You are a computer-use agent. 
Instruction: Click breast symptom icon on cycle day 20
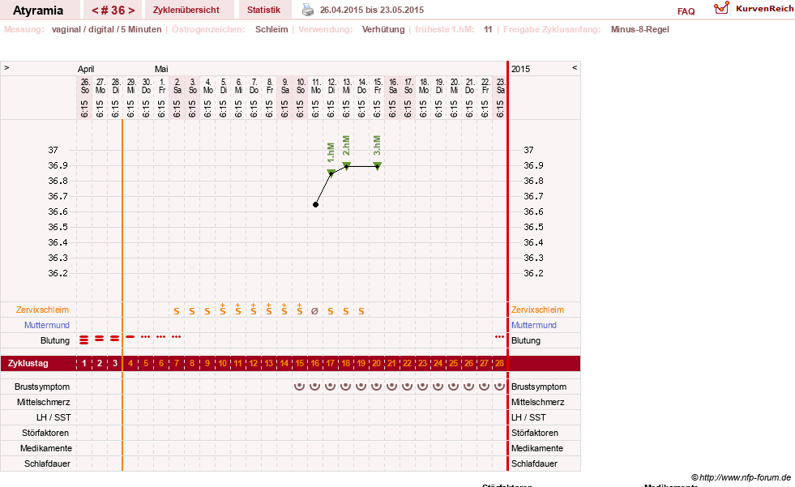coord(376,386)
